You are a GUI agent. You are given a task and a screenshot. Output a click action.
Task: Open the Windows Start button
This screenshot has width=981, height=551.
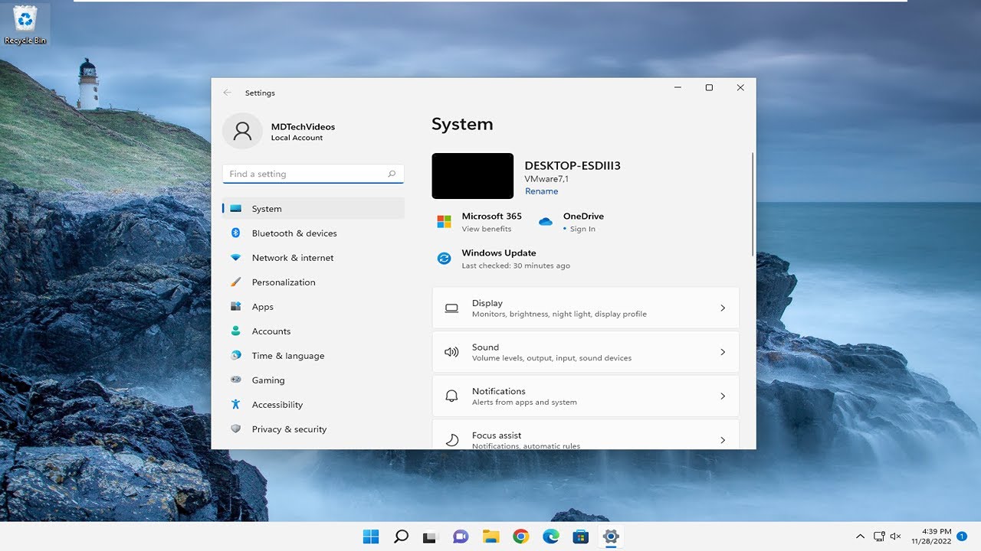(x=371, y=536)
